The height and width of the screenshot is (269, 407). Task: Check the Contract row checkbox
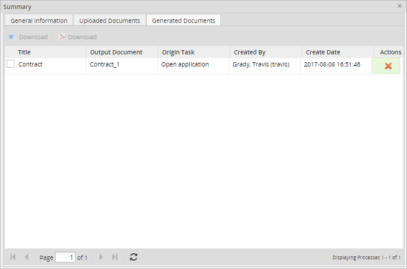point(11,64)
